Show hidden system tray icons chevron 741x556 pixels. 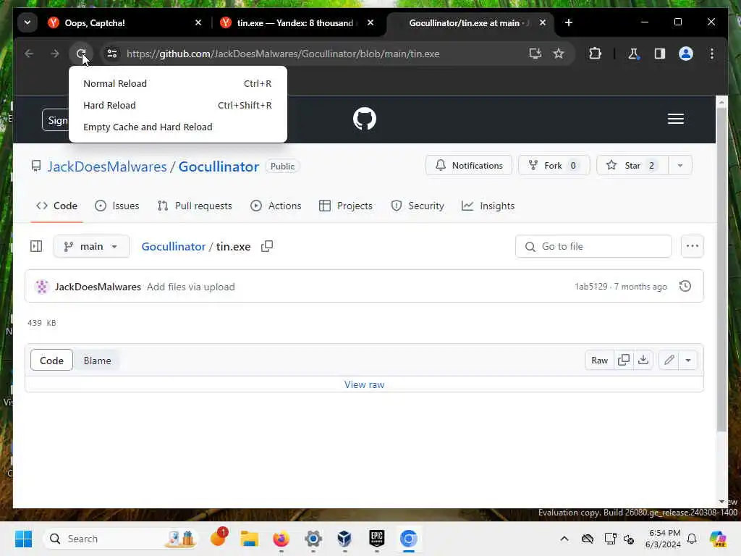(564, 539)
